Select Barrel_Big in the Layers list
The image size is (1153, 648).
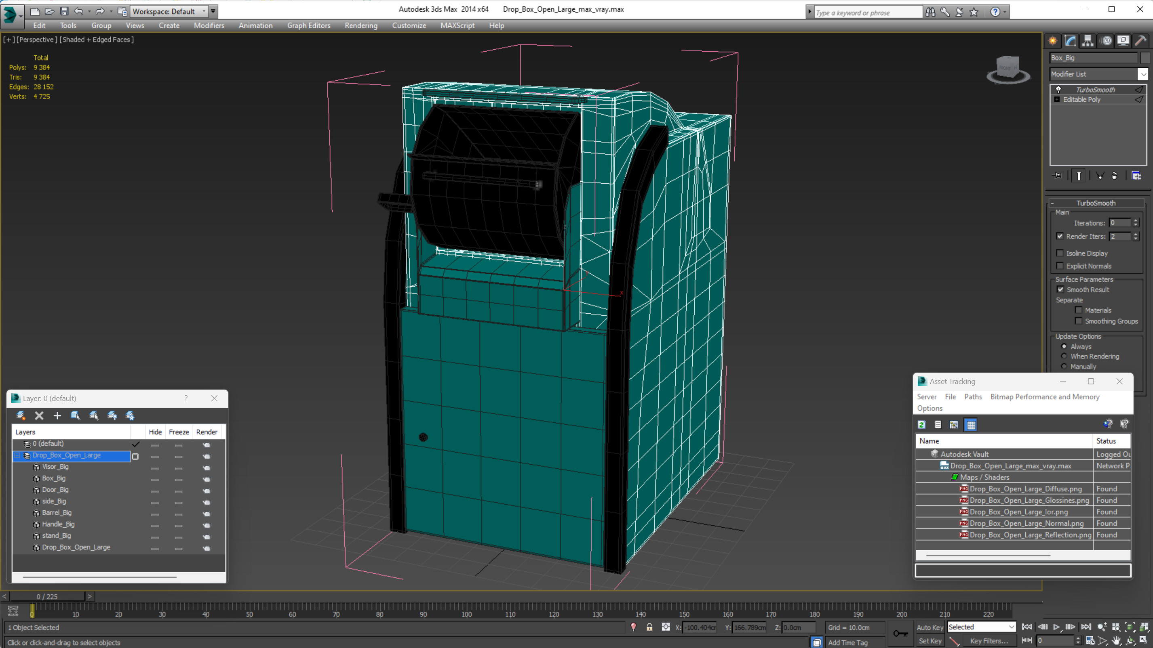click(x=57, y=512)
